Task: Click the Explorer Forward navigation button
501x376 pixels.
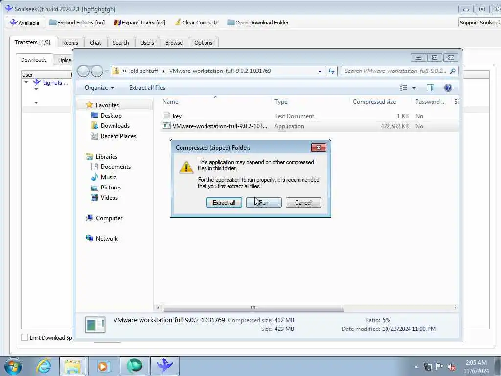Action: (97, 71)
